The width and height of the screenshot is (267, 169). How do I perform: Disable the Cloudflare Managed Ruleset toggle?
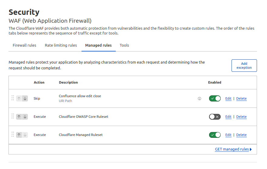tap(215, 135)
